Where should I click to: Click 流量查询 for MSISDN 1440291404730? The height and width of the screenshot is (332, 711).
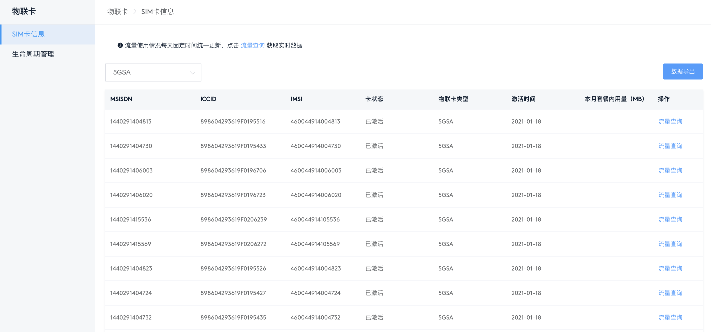click(670, 146)
